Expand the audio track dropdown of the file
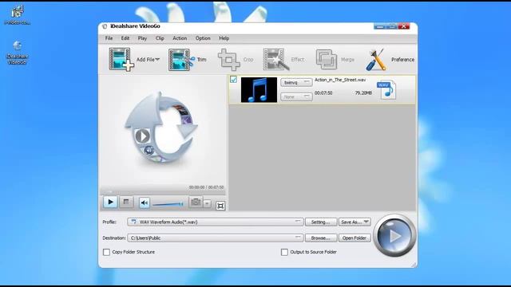Screen dimensions: 511x287 pyautogui.click(x=296, y=82)
